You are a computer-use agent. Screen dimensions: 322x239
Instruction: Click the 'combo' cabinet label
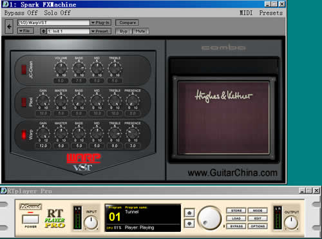pos(223,48)
